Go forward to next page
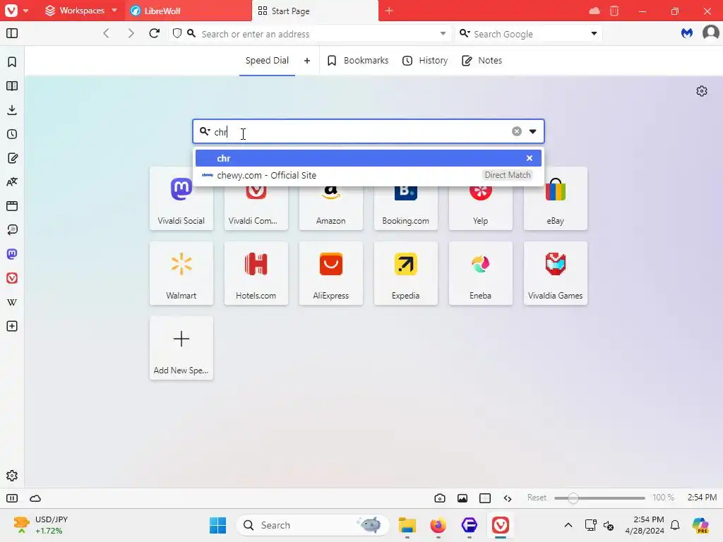Viewport: 723px width, 542px height. pyautogui.click(x=131, y=33)
